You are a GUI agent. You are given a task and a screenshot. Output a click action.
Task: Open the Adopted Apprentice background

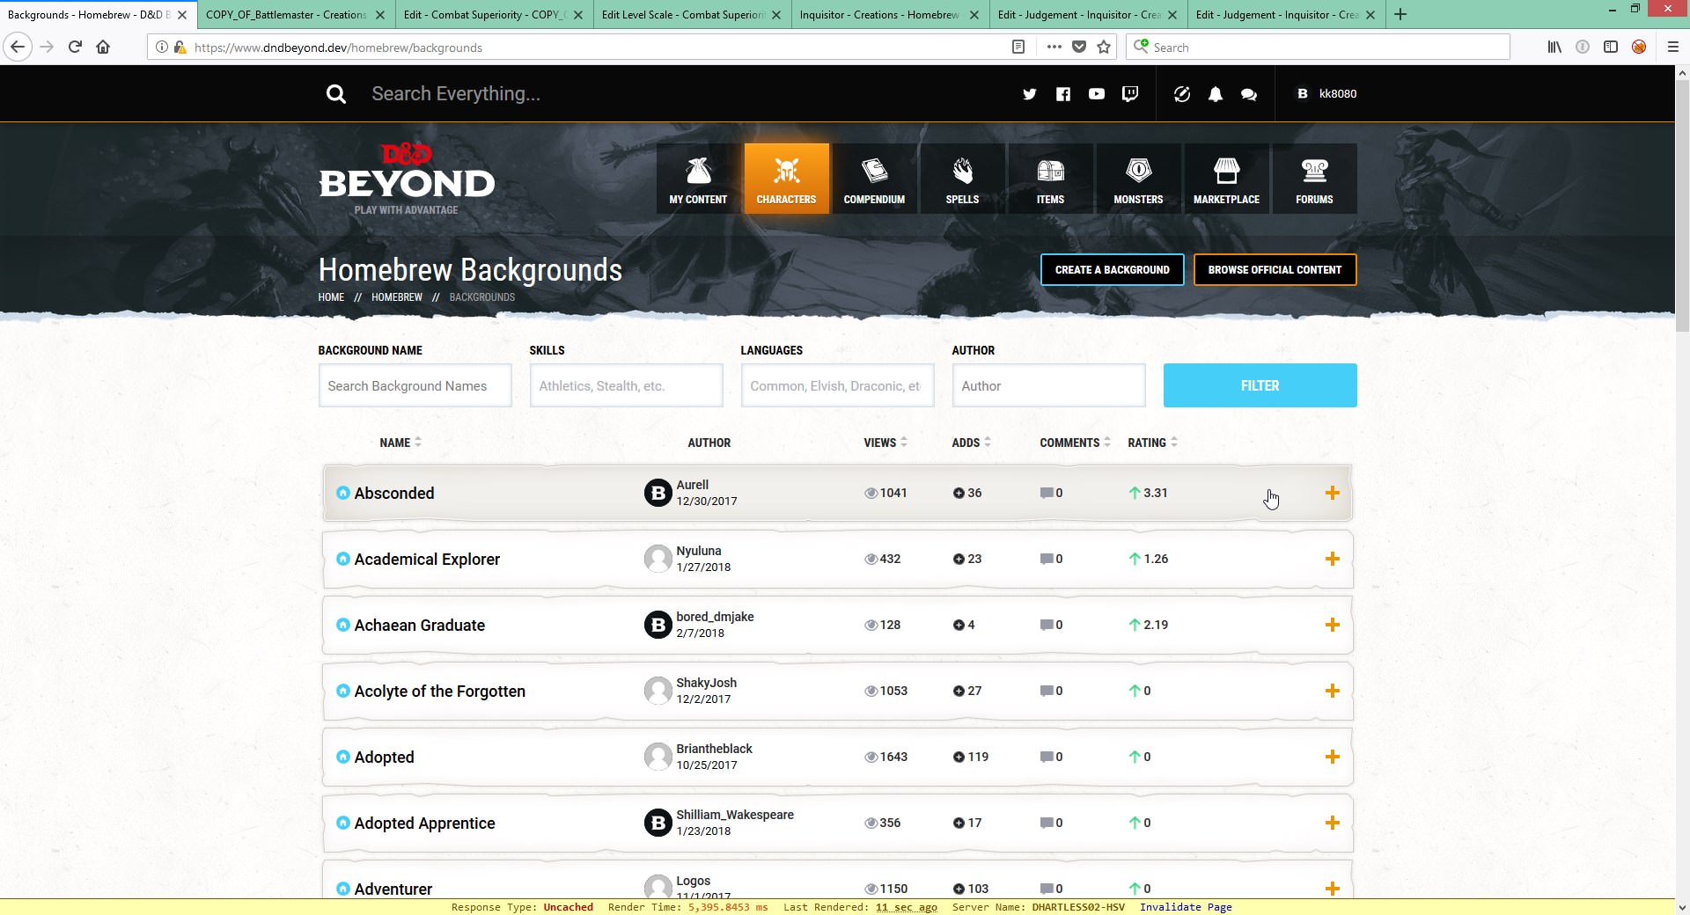coord(424,823)
